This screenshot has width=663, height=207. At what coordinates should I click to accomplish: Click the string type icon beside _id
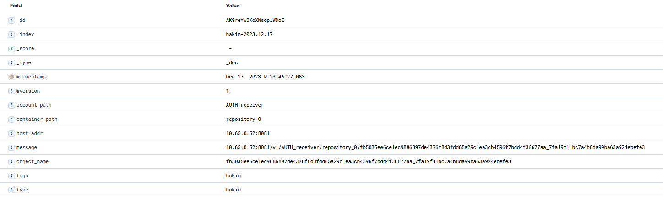11,21
